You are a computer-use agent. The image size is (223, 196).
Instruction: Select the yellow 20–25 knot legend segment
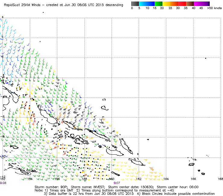[x=166, y=4]
